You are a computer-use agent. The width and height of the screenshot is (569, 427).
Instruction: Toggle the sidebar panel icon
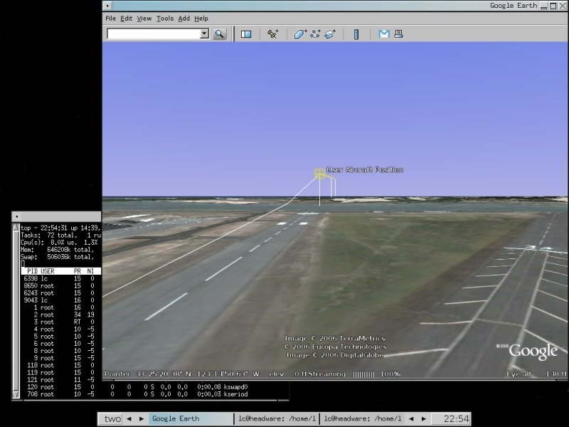pos(246,34)
